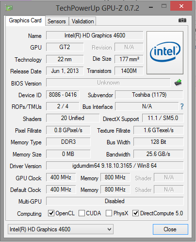Toggle the DirectCompute 5.0 checkbox
Screen dimensions: 196x242
click(135, 213)
